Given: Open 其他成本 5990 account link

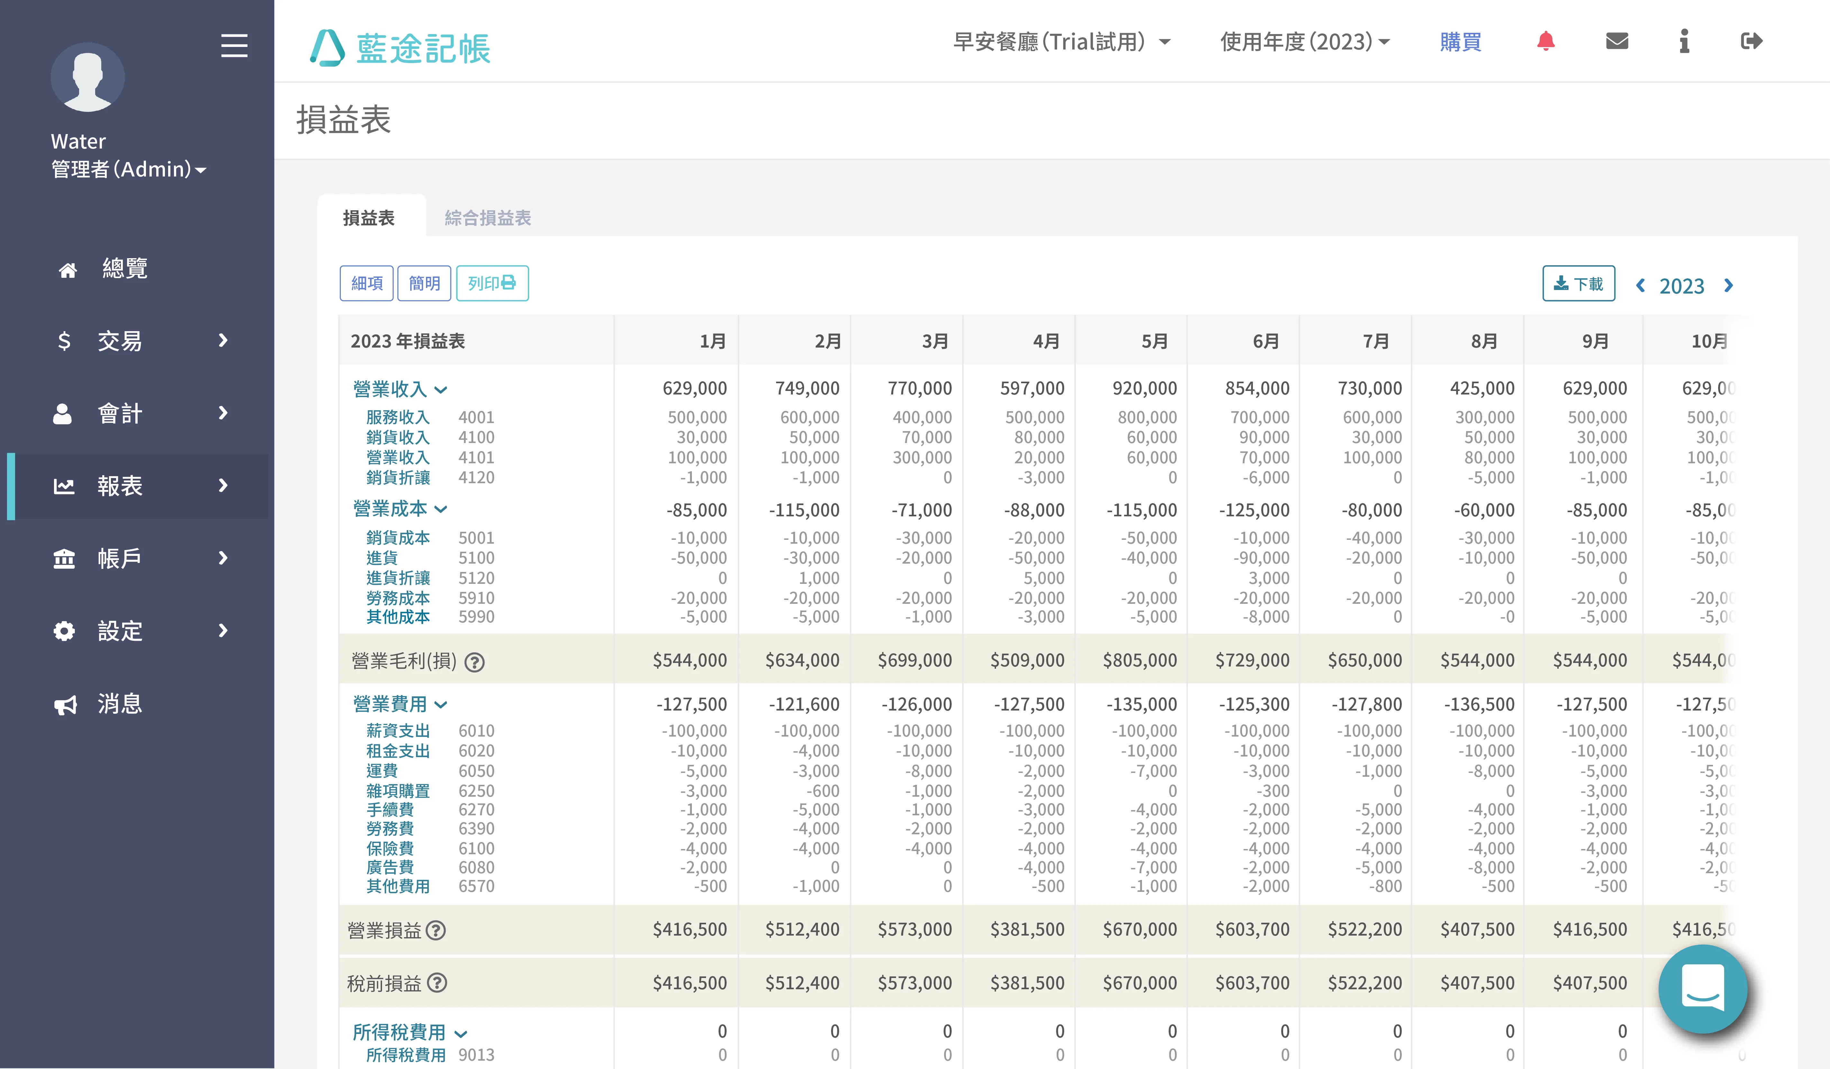Looking at the screenshot, I should (398, 617).
